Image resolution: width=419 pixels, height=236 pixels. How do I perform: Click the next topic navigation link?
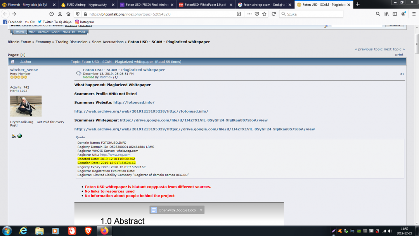click(392, 49)
